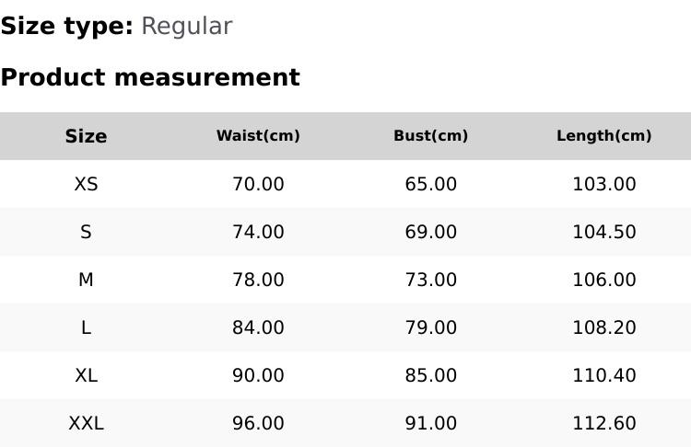
Task: Click the Size column header
Action: coord(86,136)
